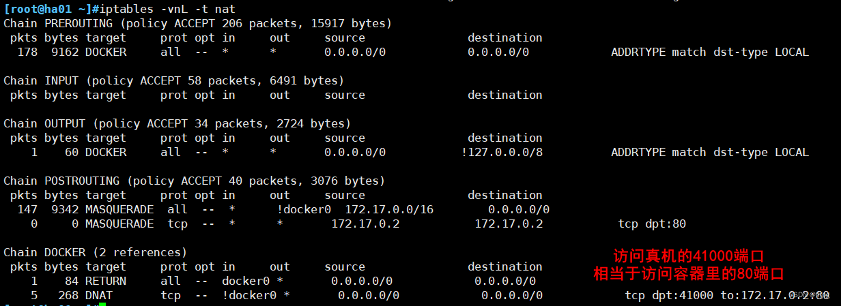Viewport: 841px width, 306px height.
Task: Click the 'RETURN' target in the DOCKER chain
Action: pos(106,281)
